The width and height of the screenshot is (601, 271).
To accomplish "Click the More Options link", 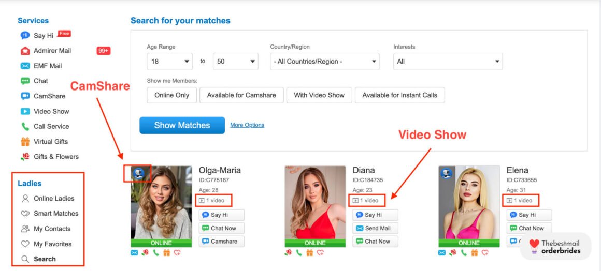I will pyautogui.click(x=247, y=125).
